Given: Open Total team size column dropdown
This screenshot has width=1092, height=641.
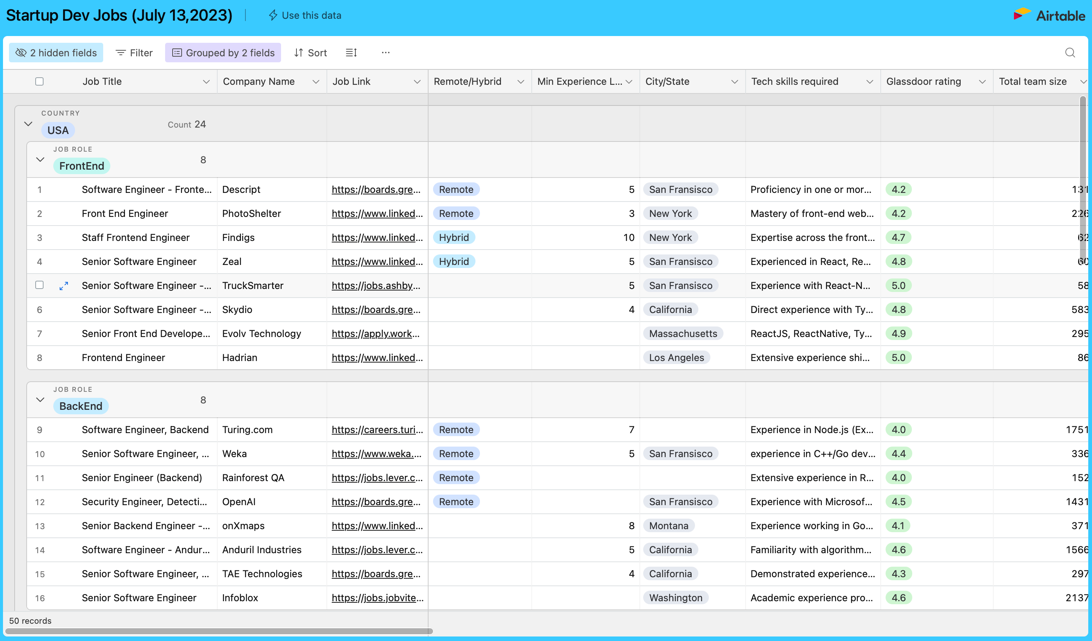Looking at the screenshot, I should pos(1083,81).
